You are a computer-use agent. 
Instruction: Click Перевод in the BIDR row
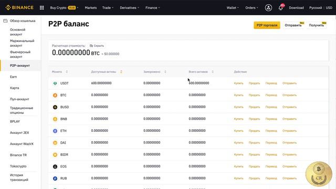[271, 154]
